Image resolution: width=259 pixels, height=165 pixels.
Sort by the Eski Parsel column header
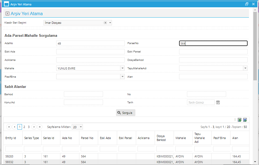tap(125, 138)
